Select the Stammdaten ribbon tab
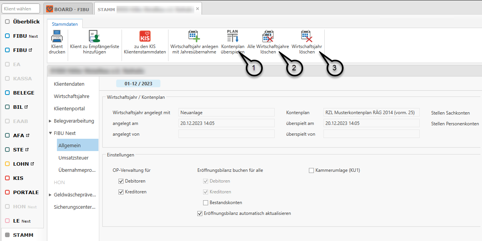482x241 pixels. coord(65,24)
